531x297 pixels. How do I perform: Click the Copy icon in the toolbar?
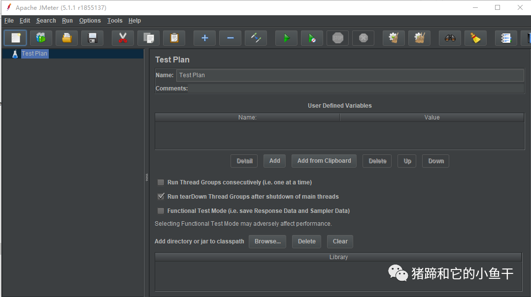tap(149, 38)
